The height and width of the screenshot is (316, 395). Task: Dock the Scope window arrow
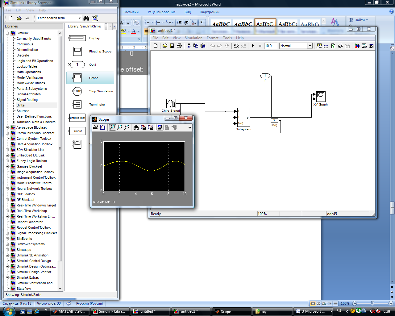pyautogui.click(x=190, y=127)
